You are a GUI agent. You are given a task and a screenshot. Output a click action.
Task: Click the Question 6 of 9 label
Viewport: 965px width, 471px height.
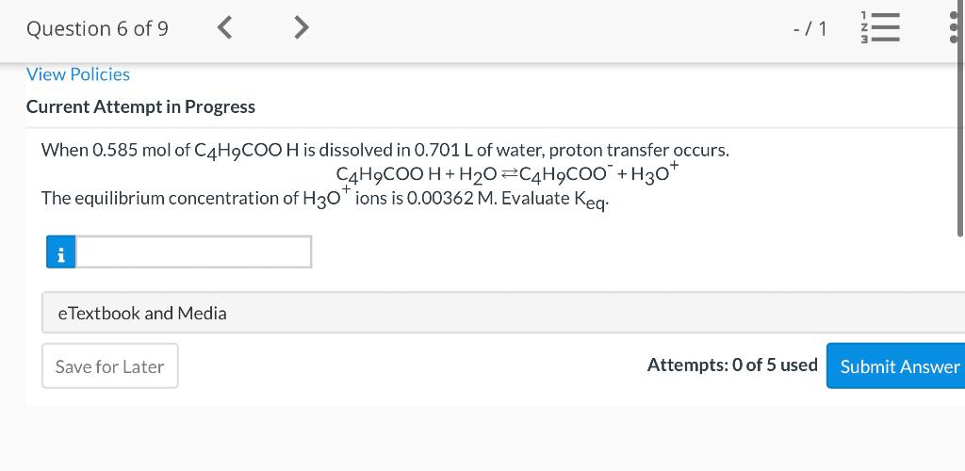[97, 28]
